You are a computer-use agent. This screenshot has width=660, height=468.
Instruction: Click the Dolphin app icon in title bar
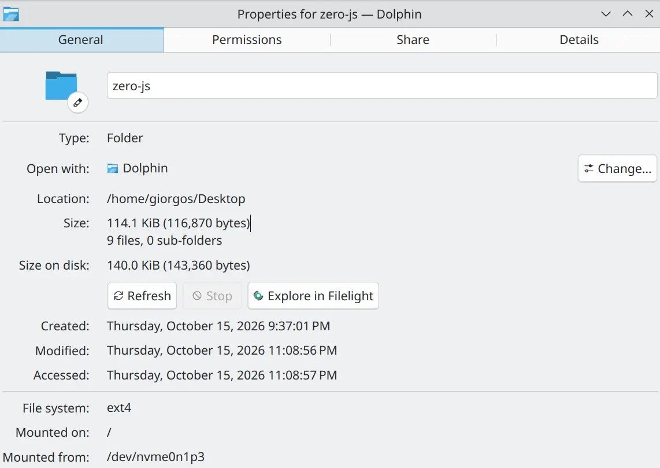tap(11, 14)
